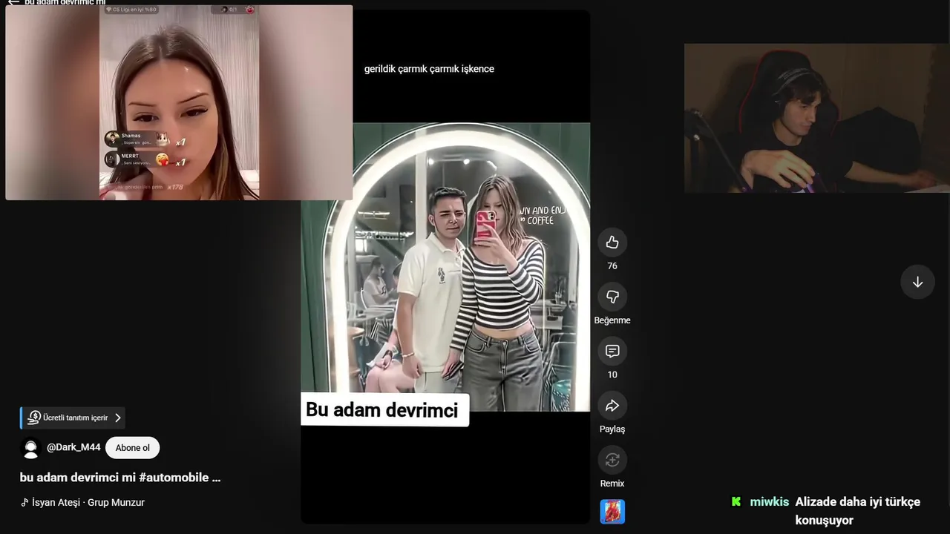Expand the Ücretli tanıtım içerir notice
This screenshot has width=950, height=534.
(73, 418)
